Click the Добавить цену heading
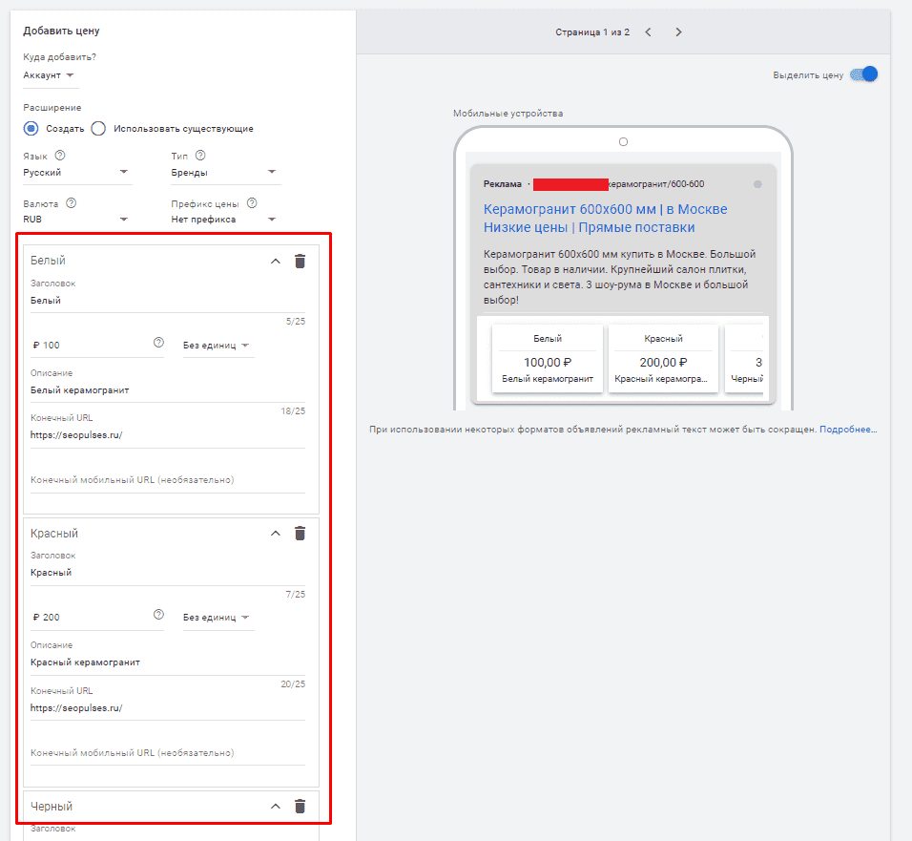The width and height of the screenshot is (912, 841). click(x=61, y=31)
